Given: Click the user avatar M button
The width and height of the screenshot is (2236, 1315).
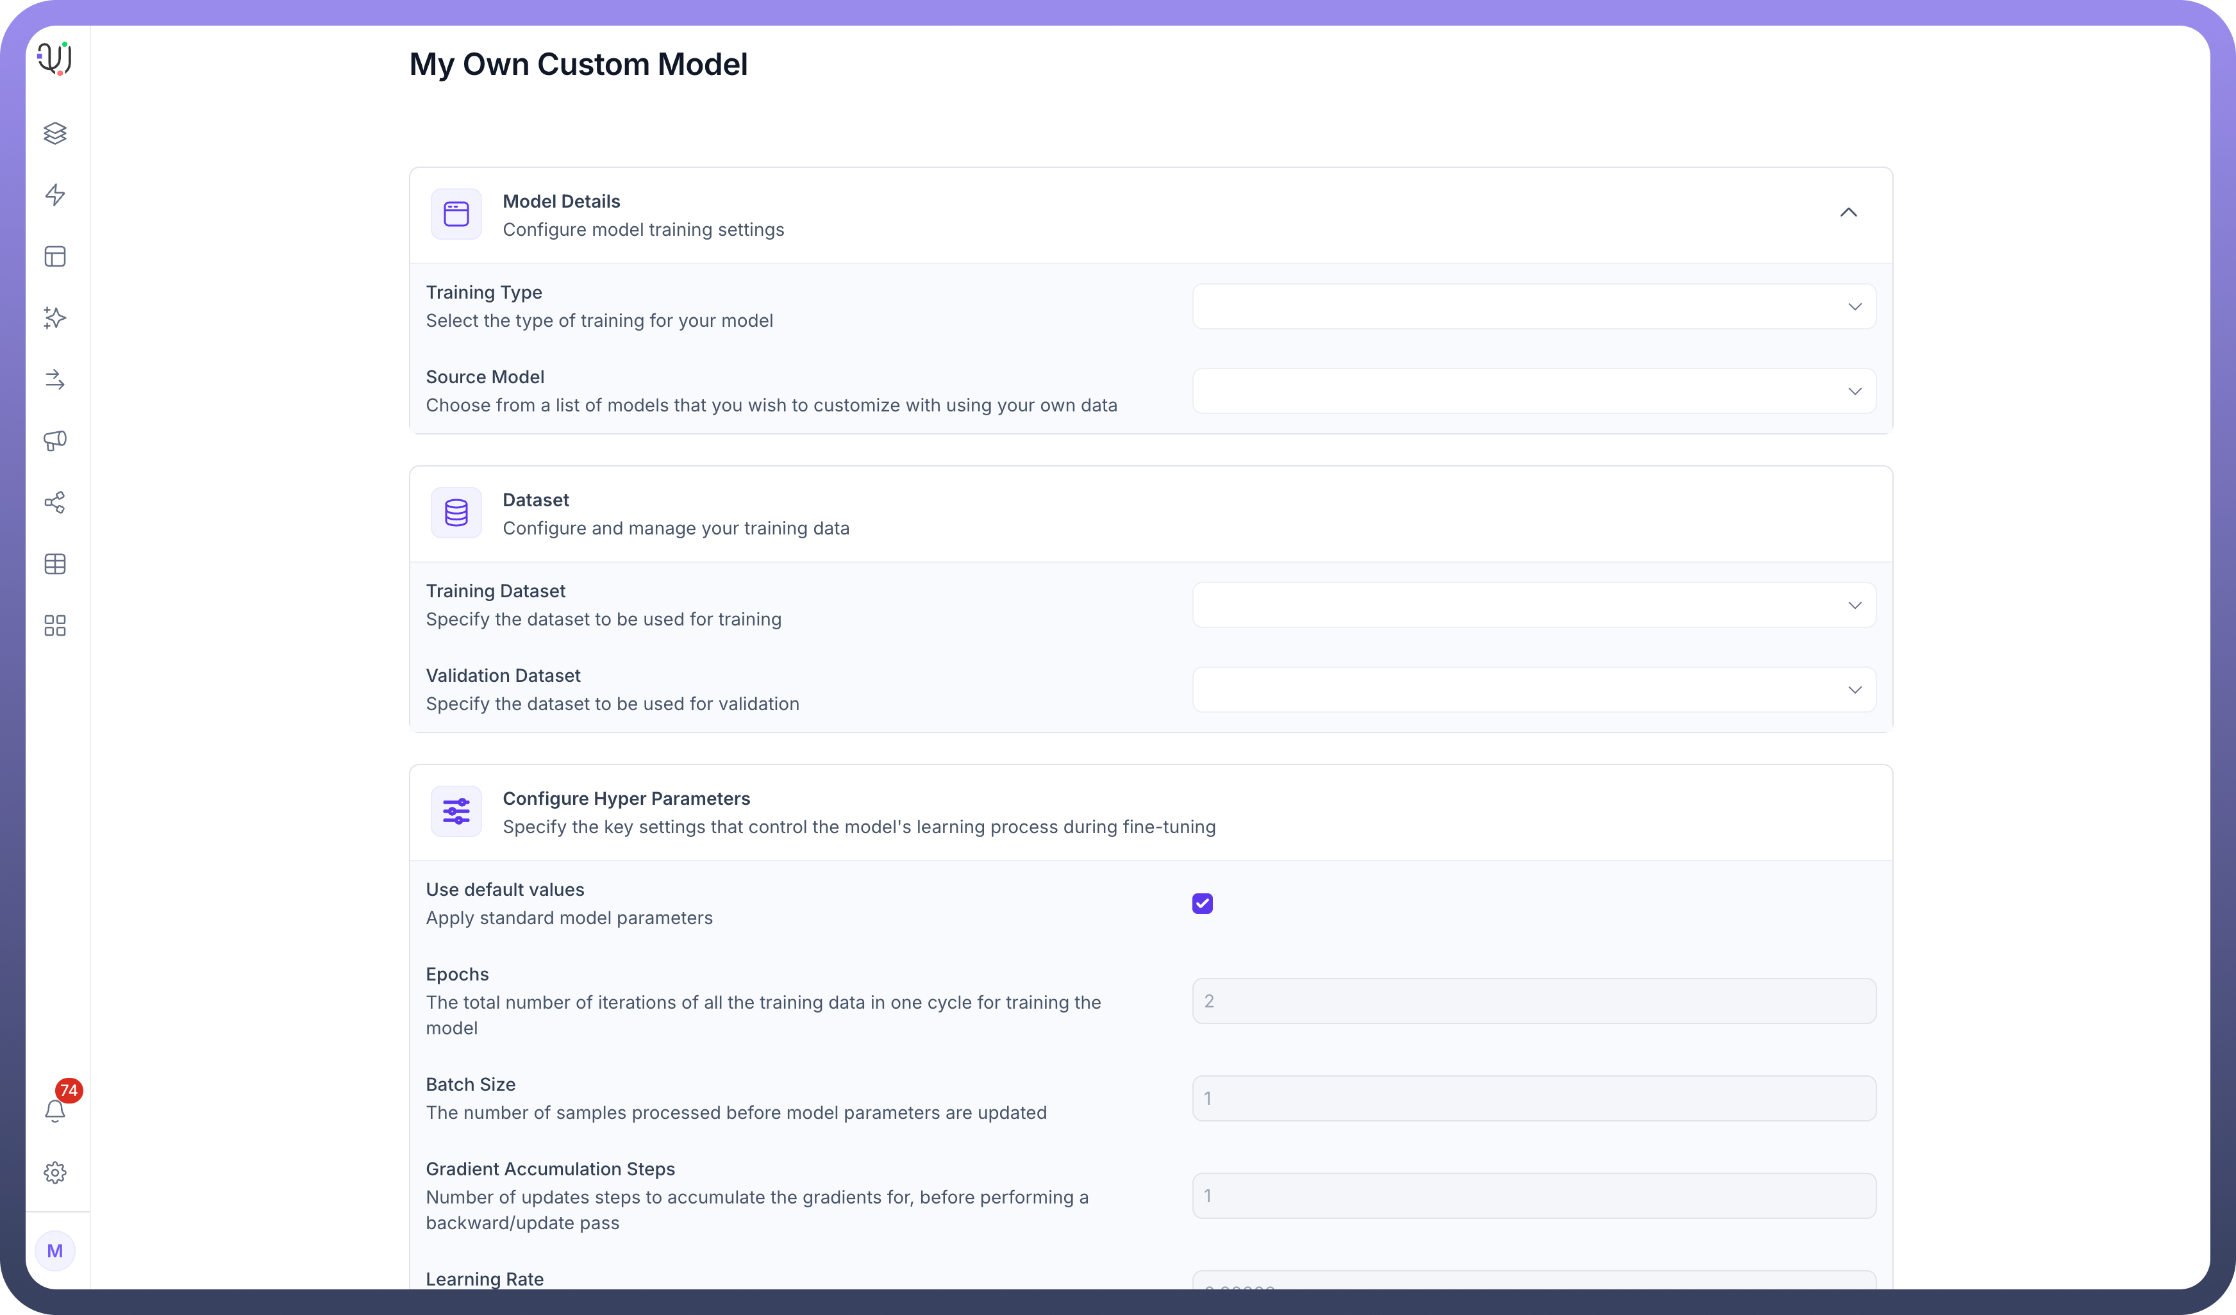Looking at the screenshot, I should click(55, 1251).
